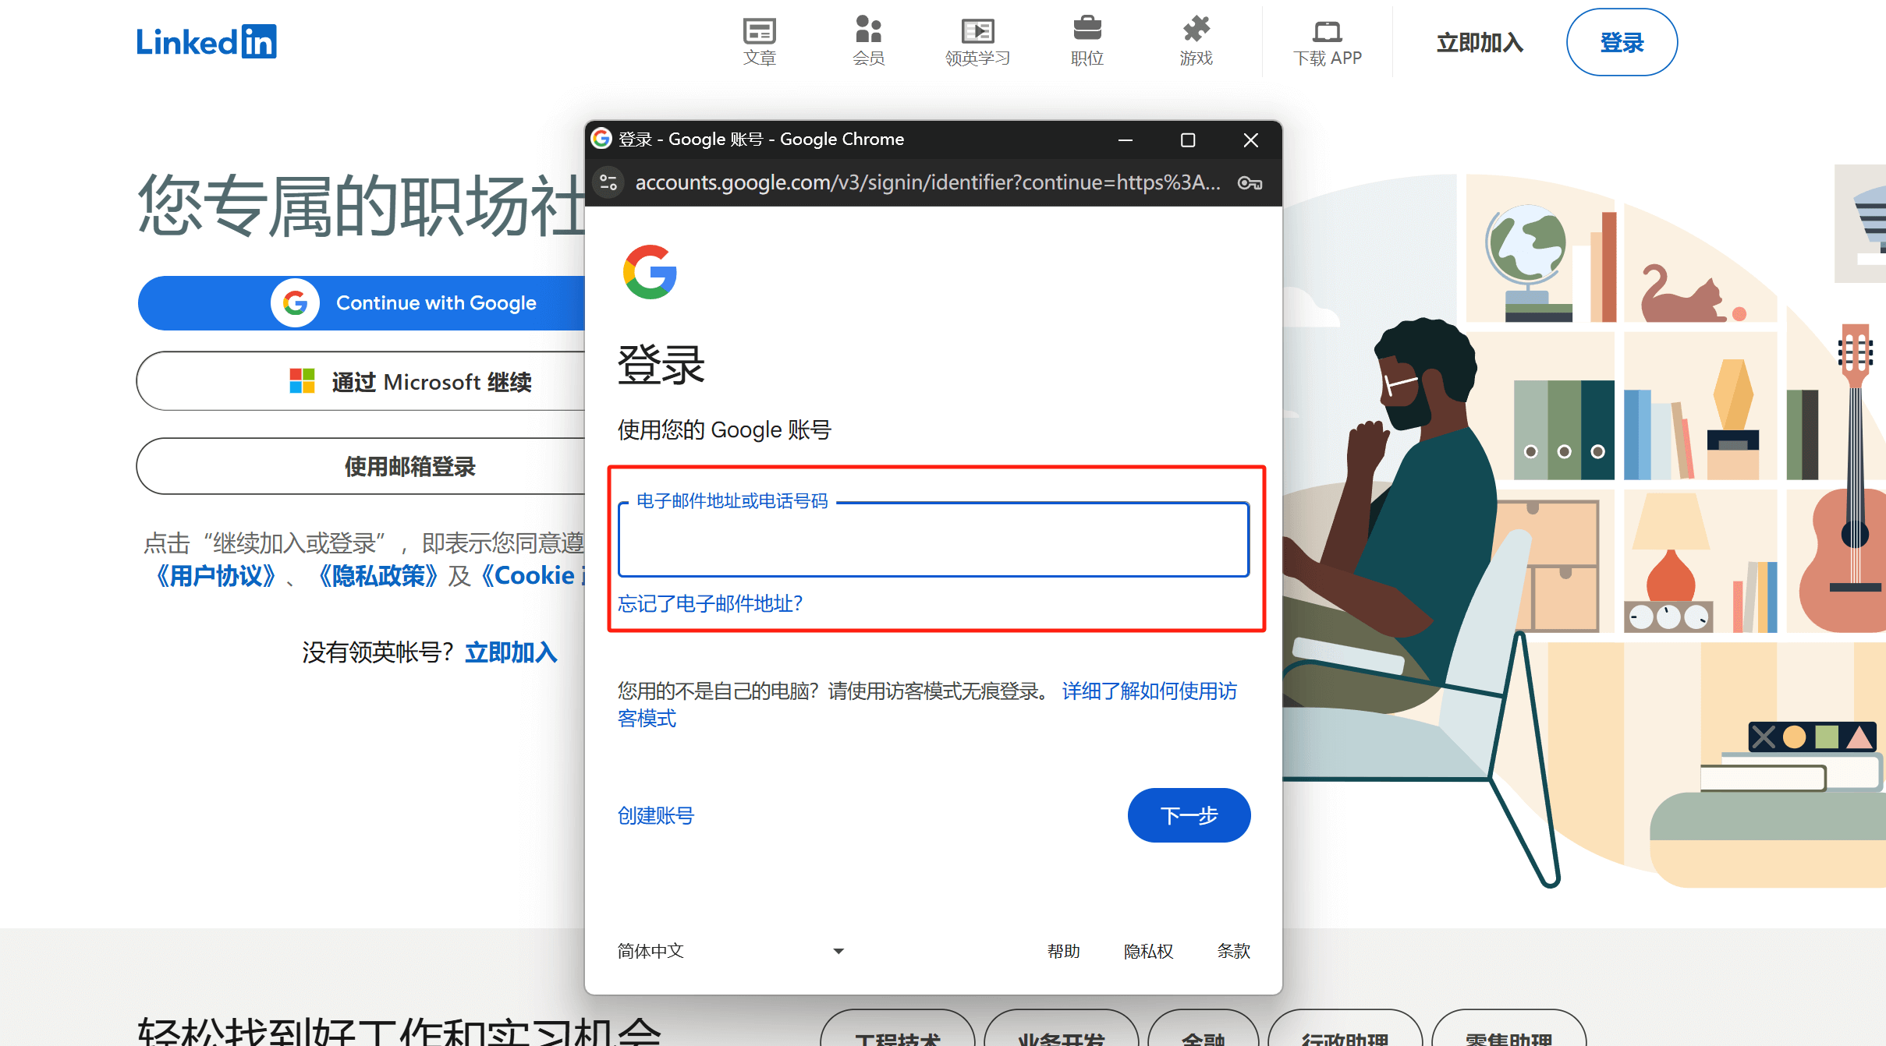Click 通过 Microsoft 继续 button
Viewport: 1886px width, 1046px height.
pyautogui.click(x=362, y=381)
